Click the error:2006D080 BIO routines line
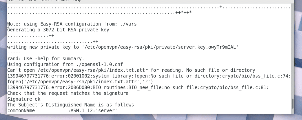This screenshot has width=302, height=120. (x=138, y=88)
